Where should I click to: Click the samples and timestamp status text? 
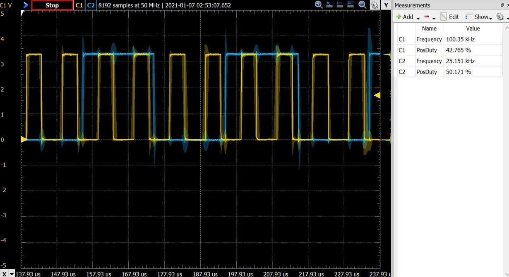(165, 5)
